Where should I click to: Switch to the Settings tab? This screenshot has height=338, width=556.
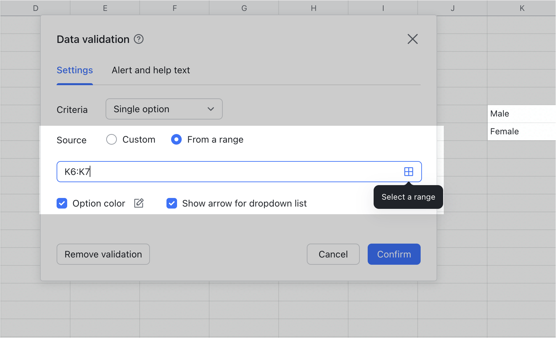point(74,70)
